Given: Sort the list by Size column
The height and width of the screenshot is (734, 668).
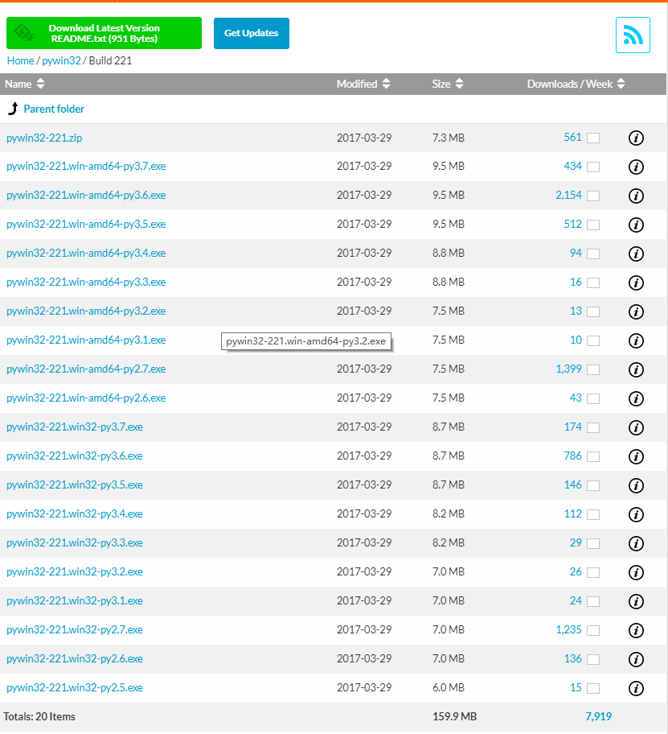Looking at the screenshot, I should (448, 84).
